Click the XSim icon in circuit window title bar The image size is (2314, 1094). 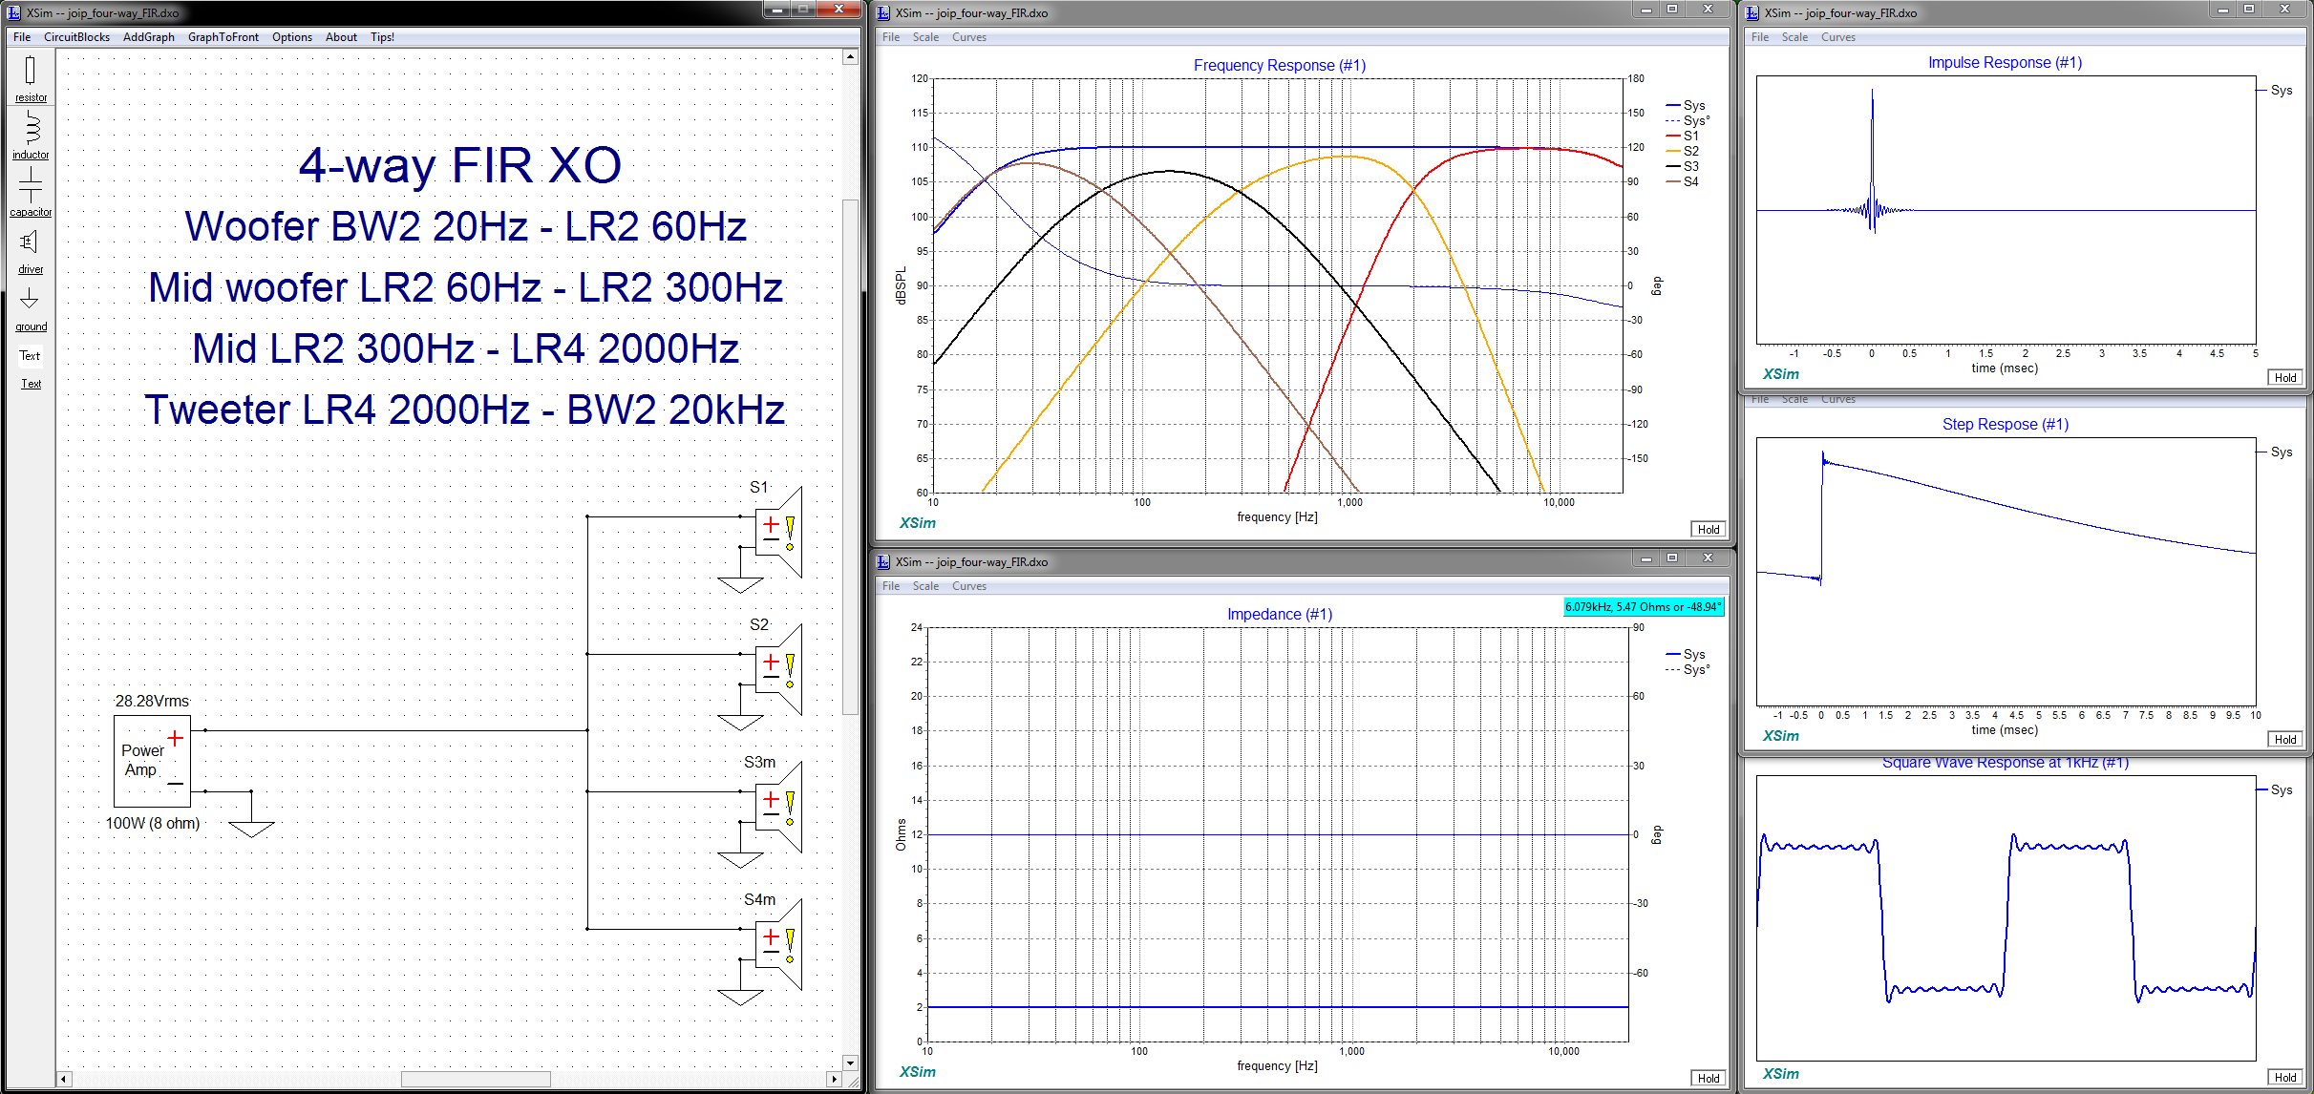tap(13, 12)
